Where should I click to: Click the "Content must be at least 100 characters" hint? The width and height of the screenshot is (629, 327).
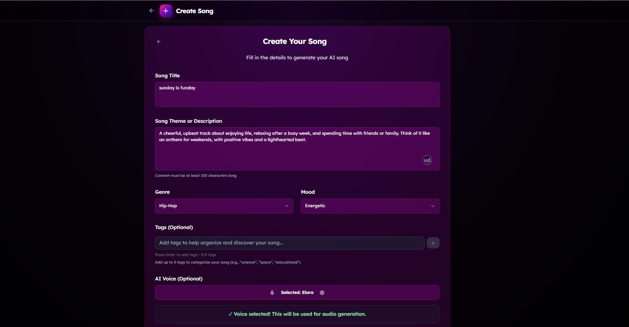click(195, 176)
